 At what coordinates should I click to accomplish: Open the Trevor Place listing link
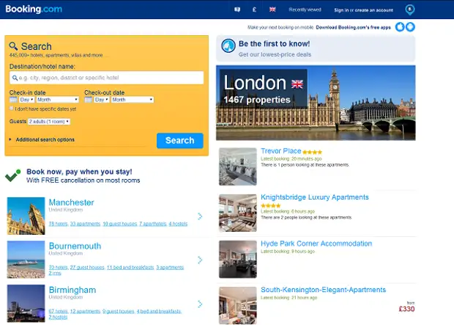280,151
